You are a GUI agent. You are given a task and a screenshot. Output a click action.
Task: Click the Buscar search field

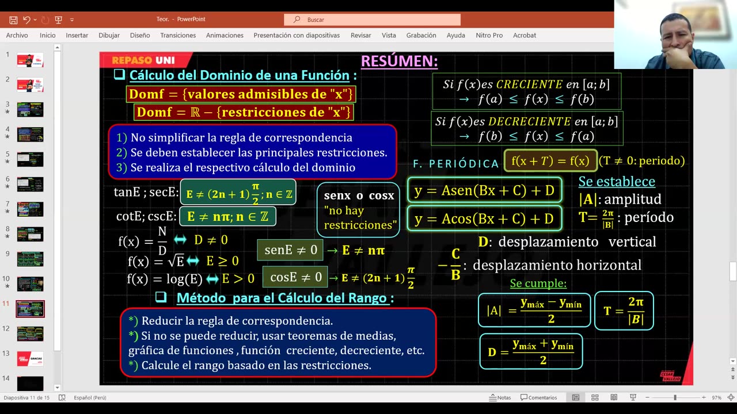click(372, 20)
